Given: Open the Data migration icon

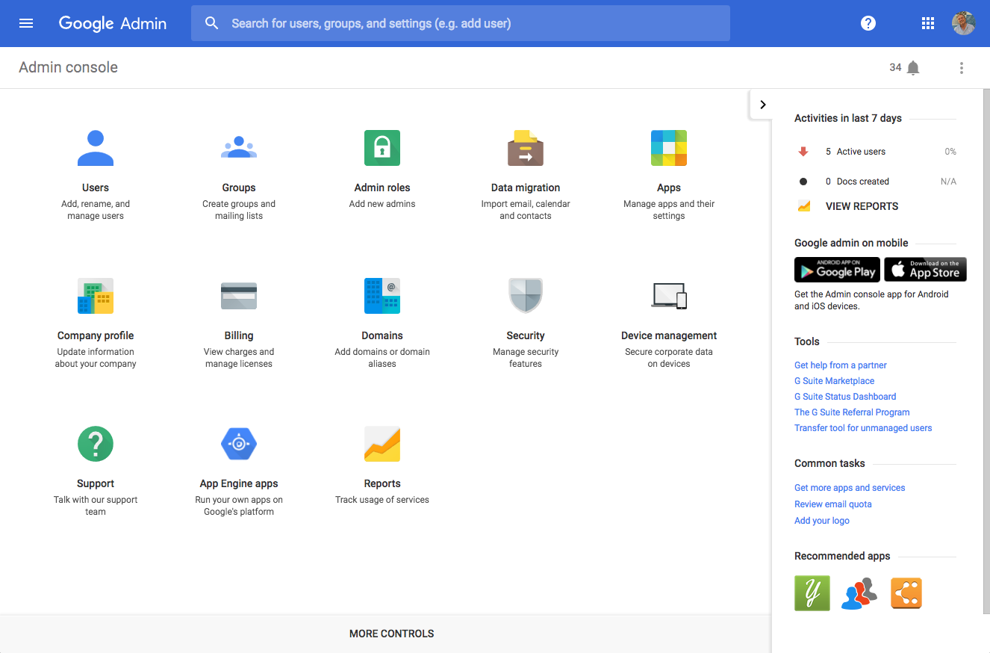Looking at the screenshot, I should [526, 148].
